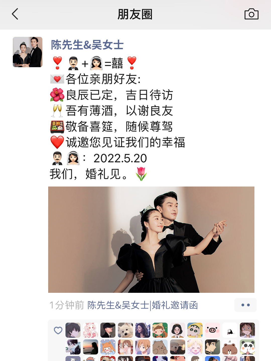Viewport: 271px width, 361px height.
Task: Open the 婚礼邀请函 link
Action: pyautogui.click(x=143, y=305)
